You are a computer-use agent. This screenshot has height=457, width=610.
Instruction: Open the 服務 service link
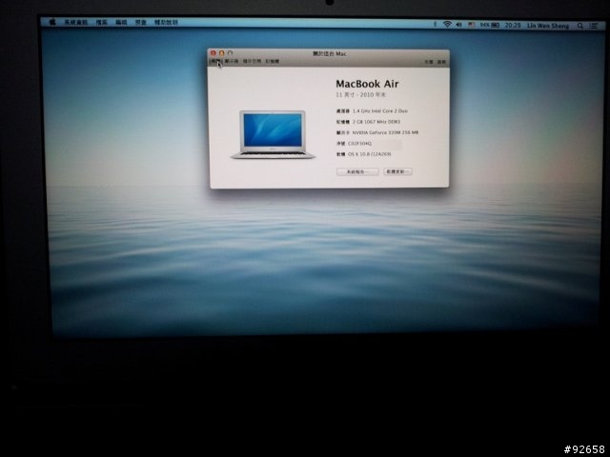coord(441,62)
